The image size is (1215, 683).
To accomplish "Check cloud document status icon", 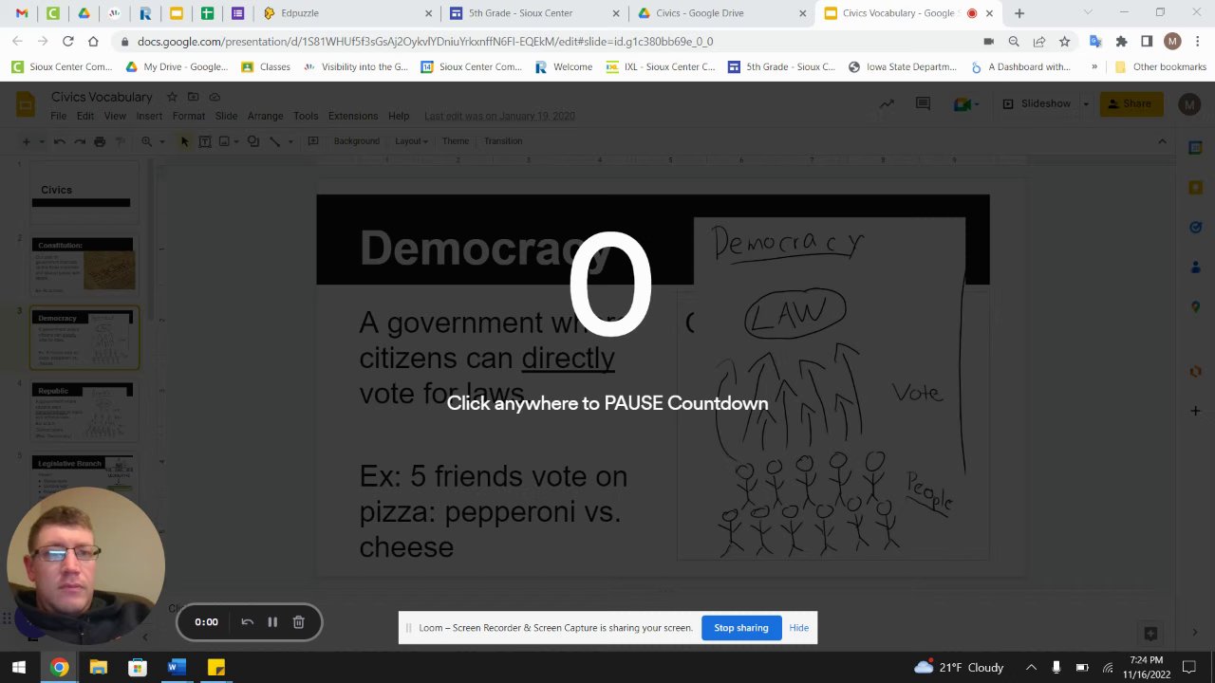I will [215, 97].
